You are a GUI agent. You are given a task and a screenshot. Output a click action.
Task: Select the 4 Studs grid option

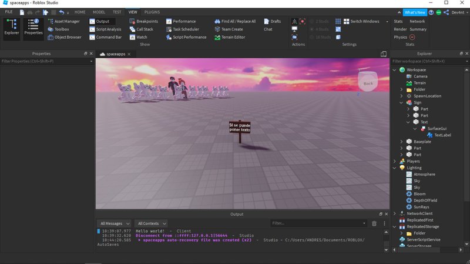pyautogui.click(x=320, y=29)
